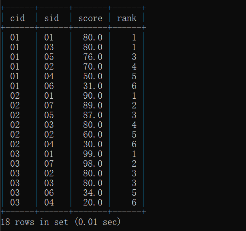
Task: Click sid 06 in the 31.0 score row
Action: (x=49, y=86)
